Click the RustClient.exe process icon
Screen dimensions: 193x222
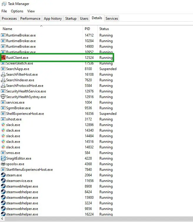click(3, 58)
